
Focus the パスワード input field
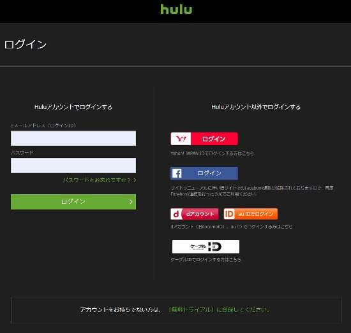(x=73, y=166)
